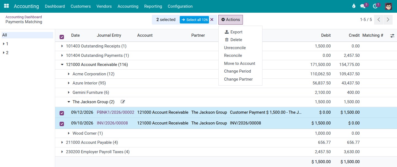The image size is (397, 167).
Task: Open the apps grid home menu icon
Action: [x=6, y=6]
